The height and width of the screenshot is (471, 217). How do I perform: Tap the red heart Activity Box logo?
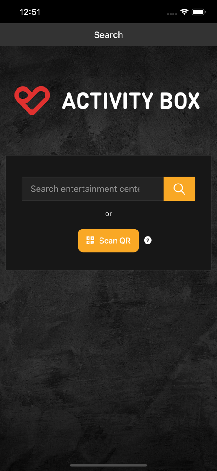32,100
